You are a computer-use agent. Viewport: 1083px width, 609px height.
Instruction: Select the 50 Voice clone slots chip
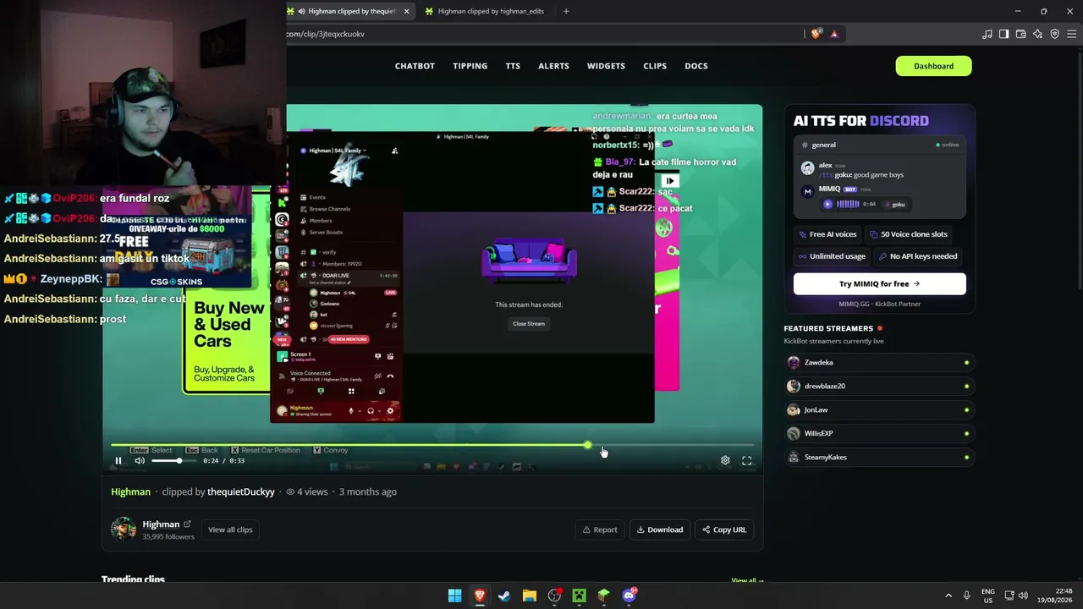coord(908,234)
